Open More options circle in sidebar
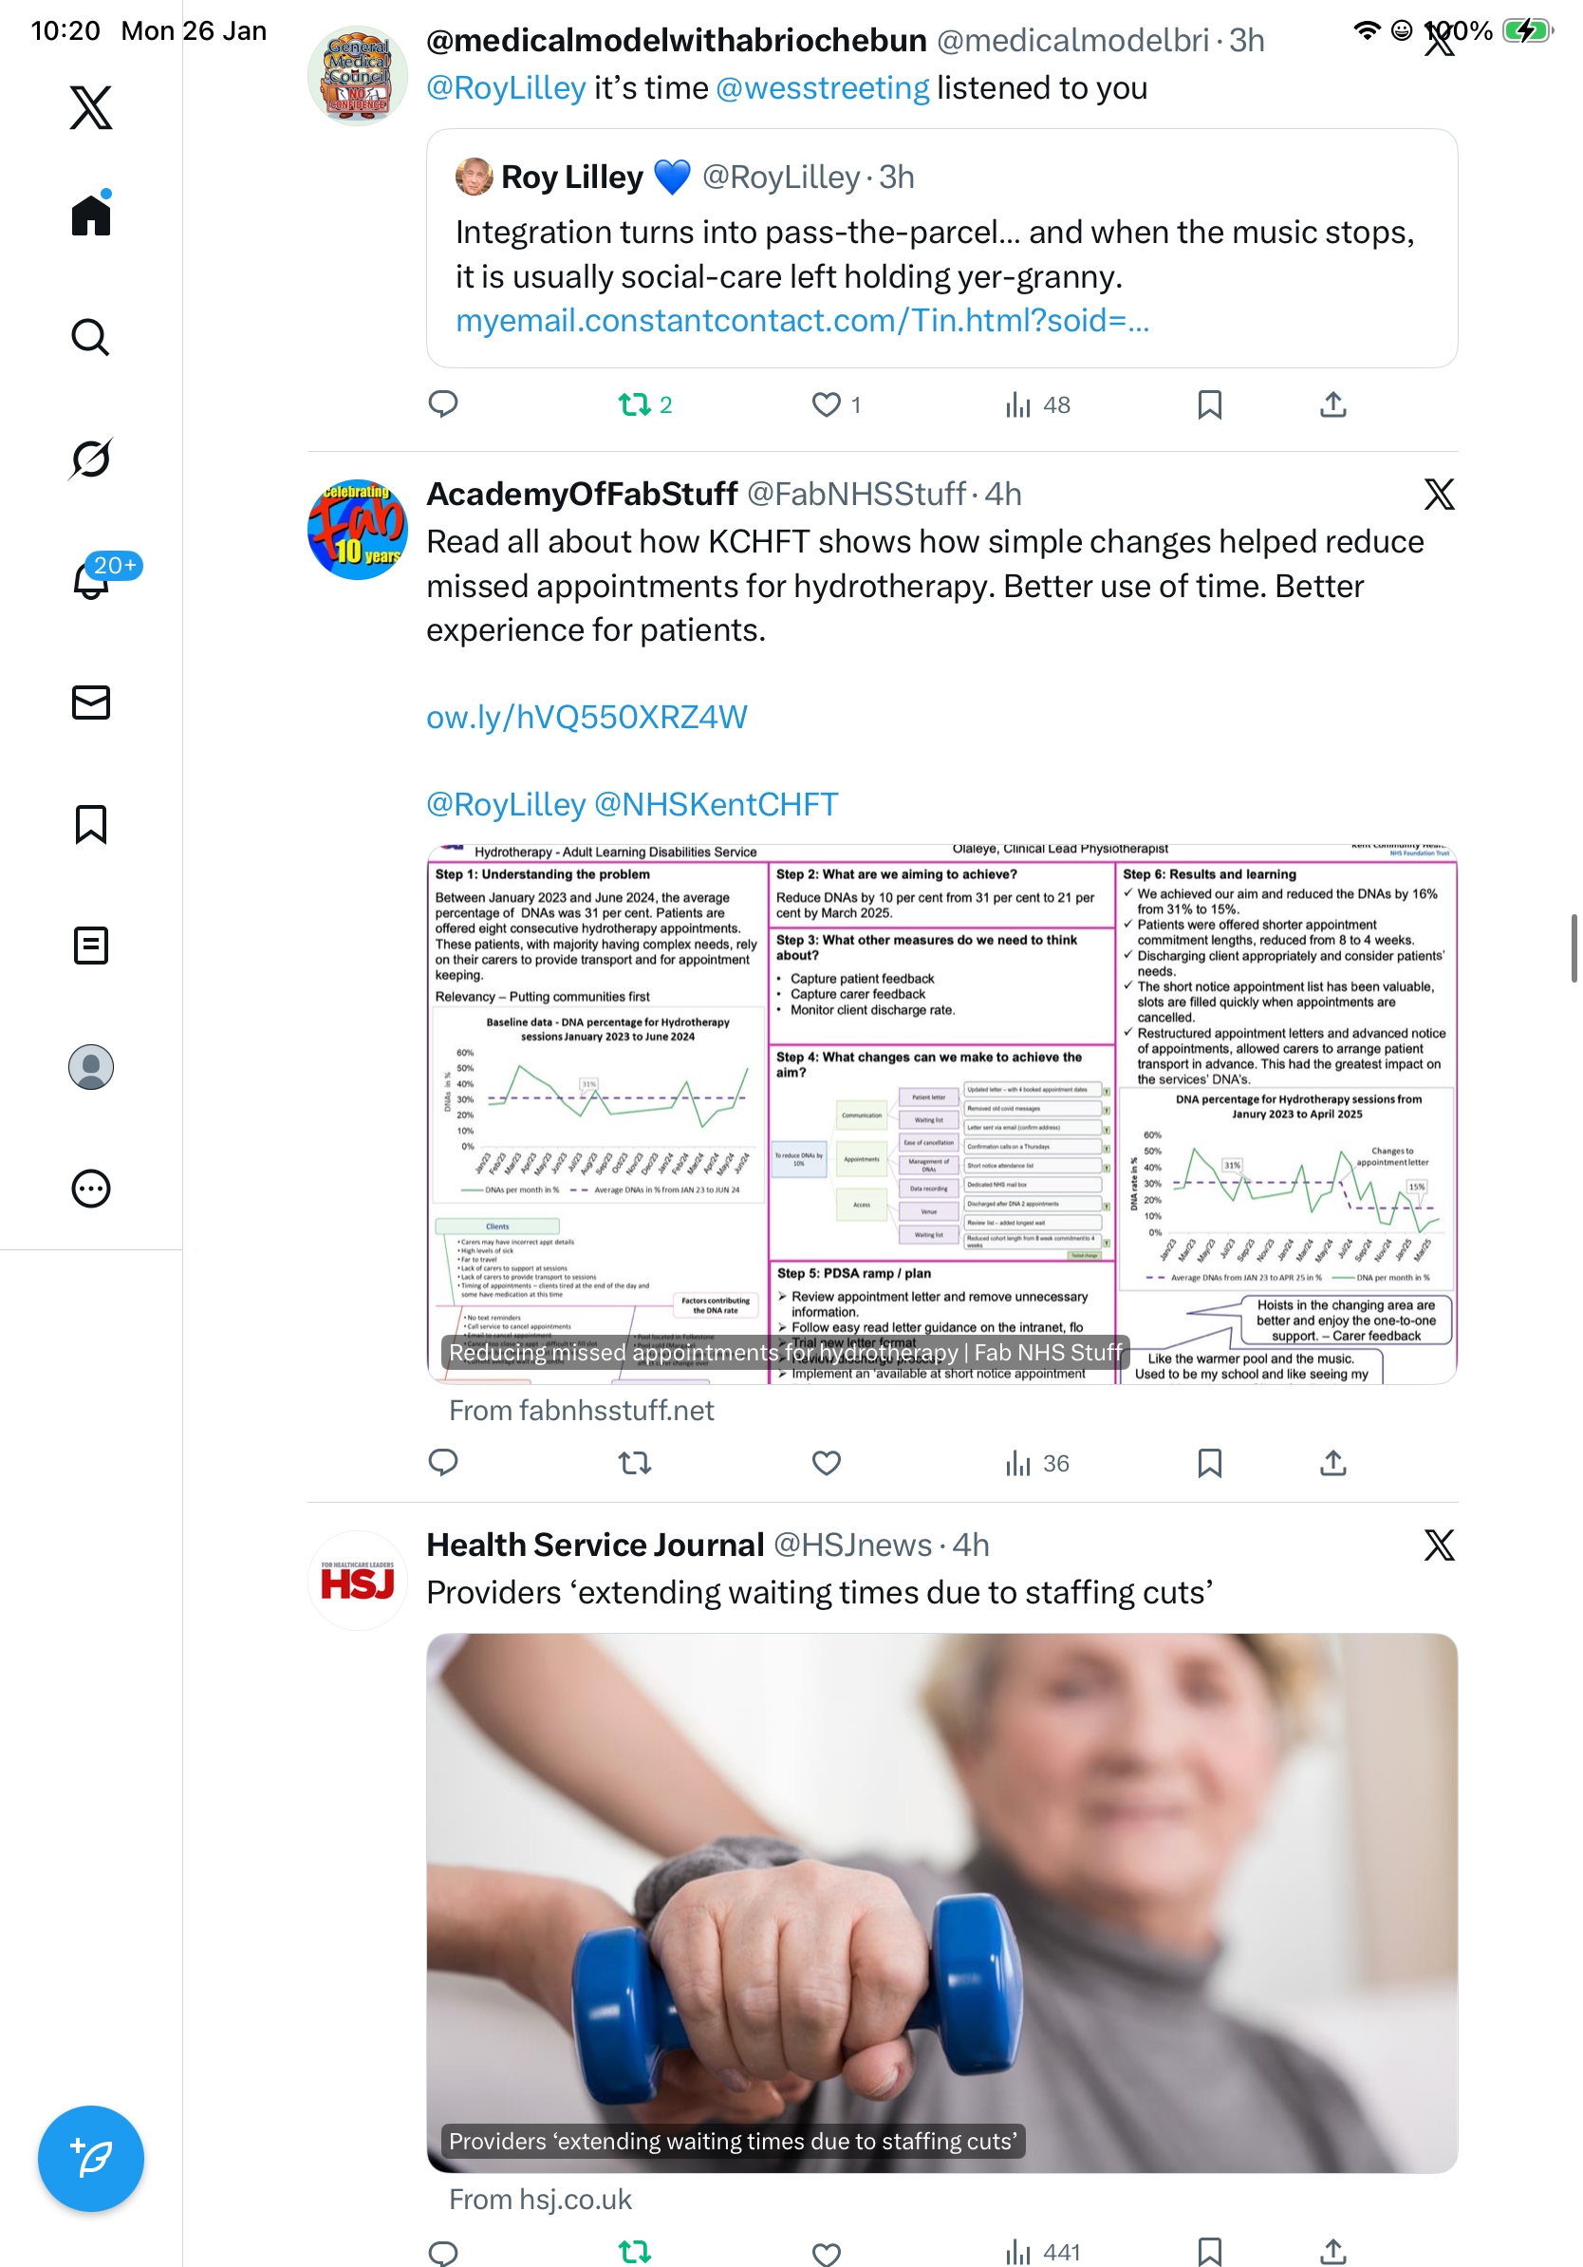The height and width of the screenshot is (2267, 1583). click(x=91, y=1188)
